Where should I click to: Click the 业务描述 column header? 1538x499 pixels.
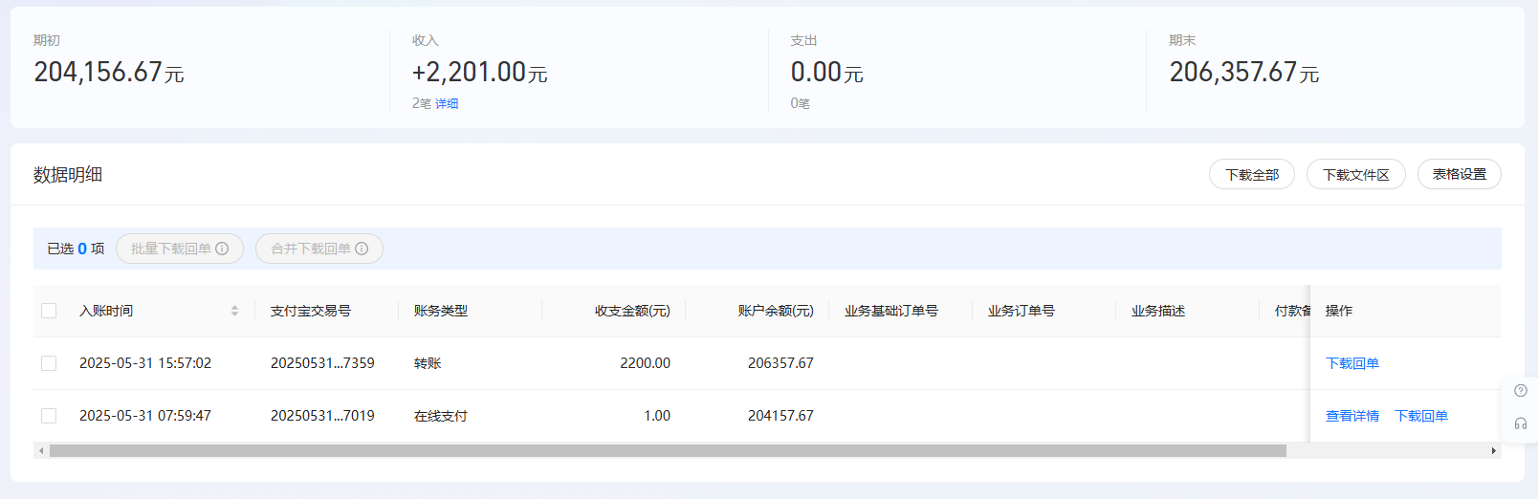(x=1158, y=311)
